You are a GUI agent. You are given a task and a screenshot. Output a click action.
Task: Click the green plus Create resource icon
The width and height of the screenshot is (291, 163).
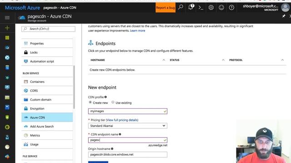[7, 28]
